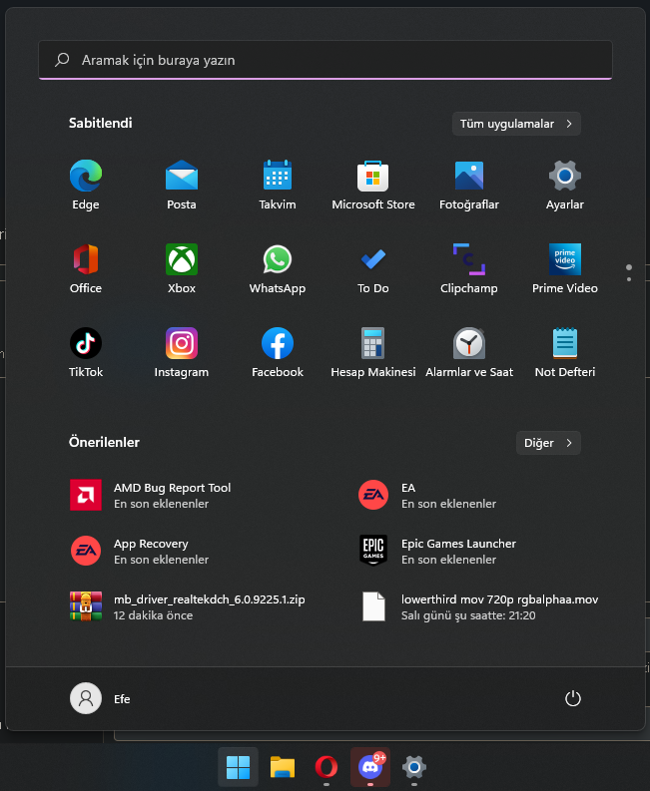Launch Office
Viewport: 650px width, 791px height.
(85, 268)
